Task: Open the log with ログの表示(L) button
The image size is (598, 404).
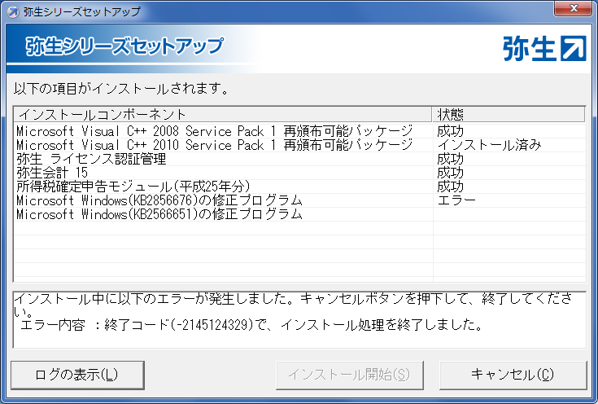Action: click(77, 375)
